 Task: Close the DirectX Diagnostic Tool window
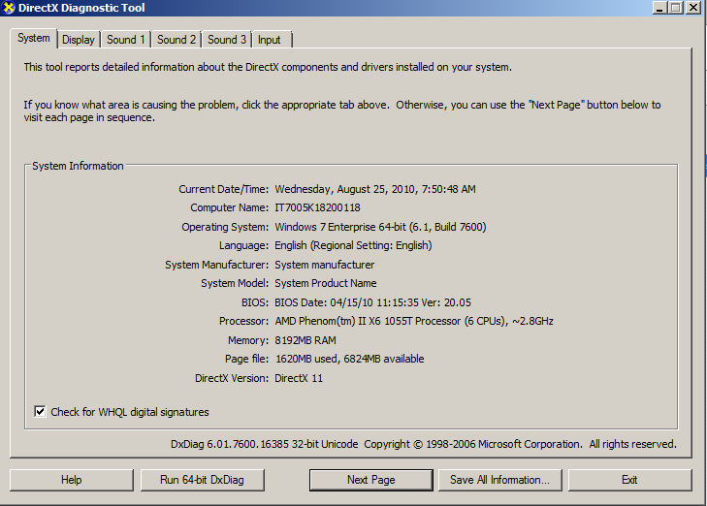pos(693,8)
